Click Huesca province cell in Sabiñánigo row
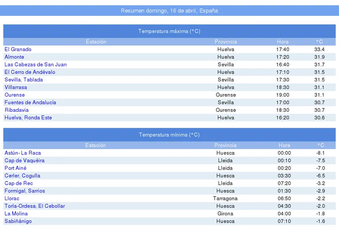 pyautogui.click(x=225, y=221)
